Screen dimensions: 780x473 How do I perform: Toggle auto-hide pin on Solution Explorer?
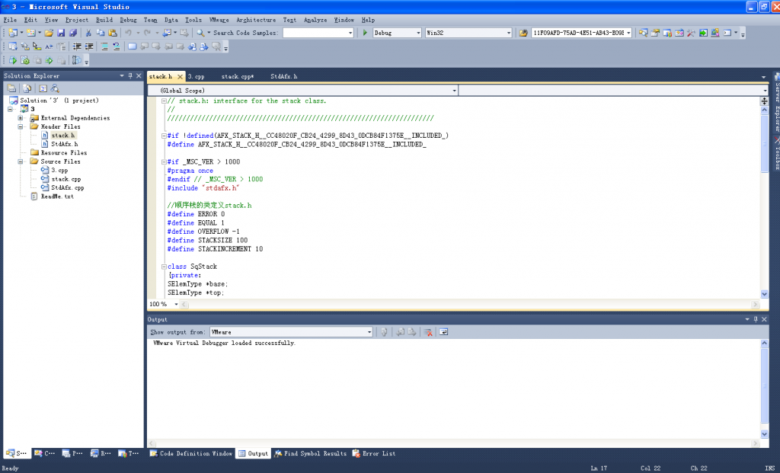(129, 75)
